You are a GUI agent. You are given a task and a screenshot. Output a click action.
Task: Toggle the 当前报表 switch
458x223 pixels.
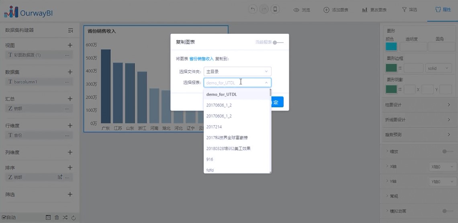coord(278,42)
